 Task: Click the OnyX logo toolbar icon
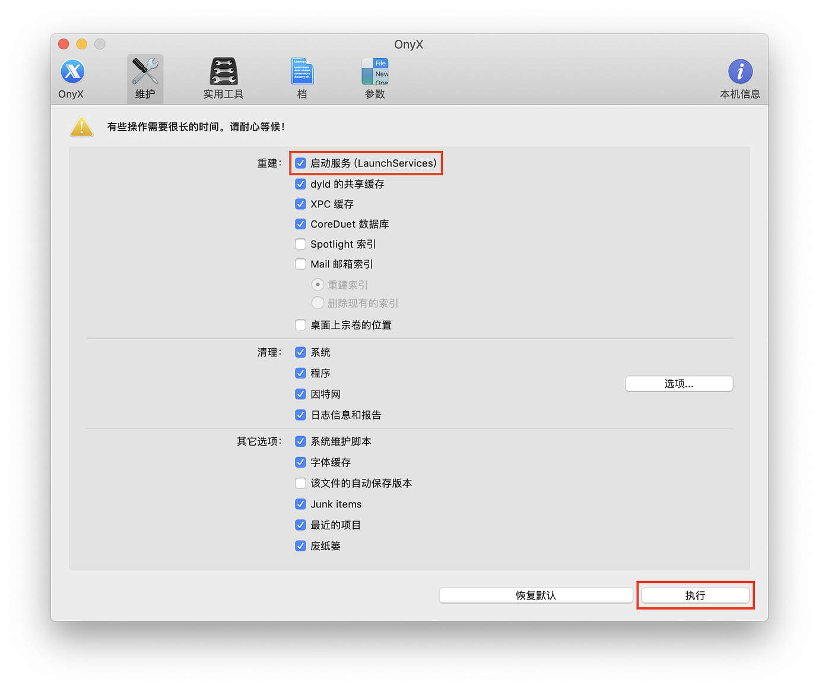click(72, 72)
